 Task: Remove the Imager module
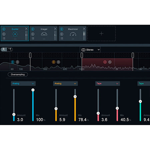[55, 29]
